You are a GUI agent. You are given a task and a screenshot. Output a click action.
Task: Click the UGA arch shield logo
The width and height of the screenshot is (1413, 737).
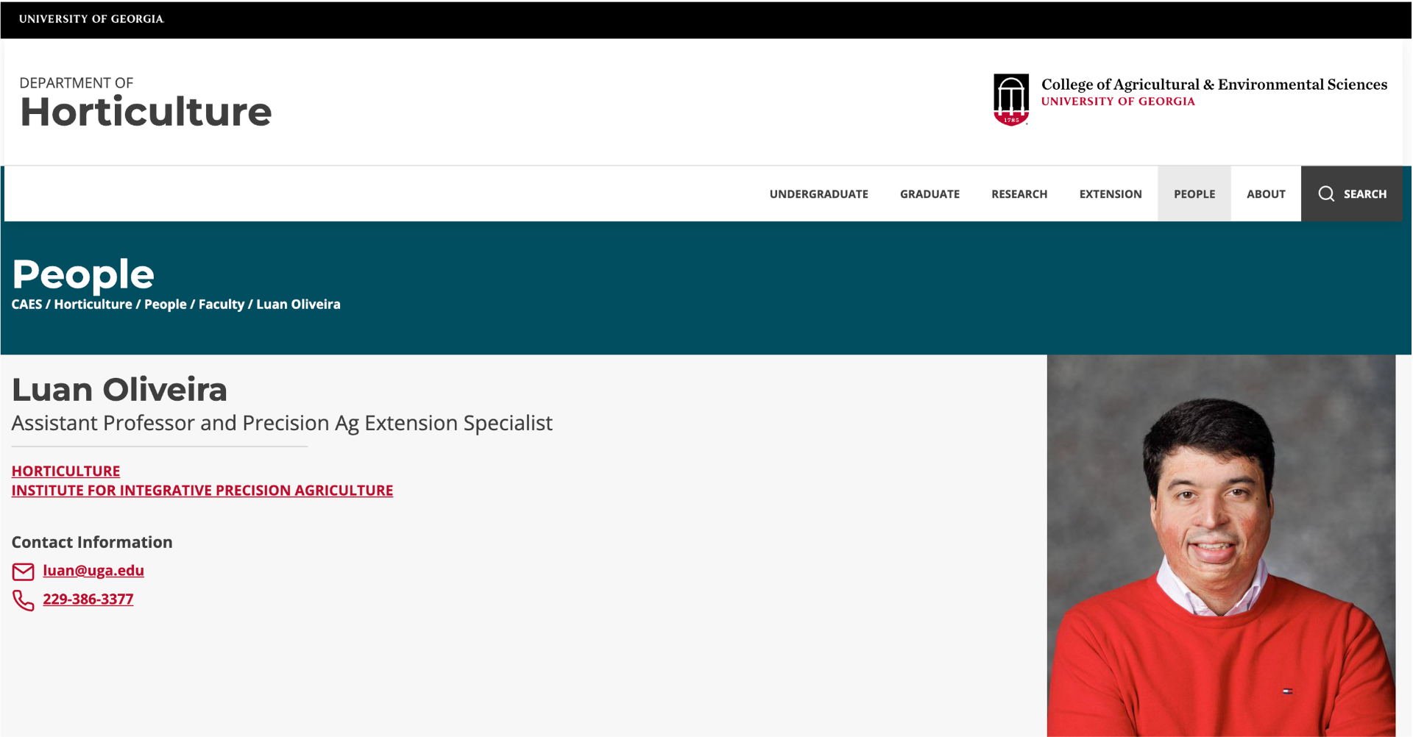1010,99
